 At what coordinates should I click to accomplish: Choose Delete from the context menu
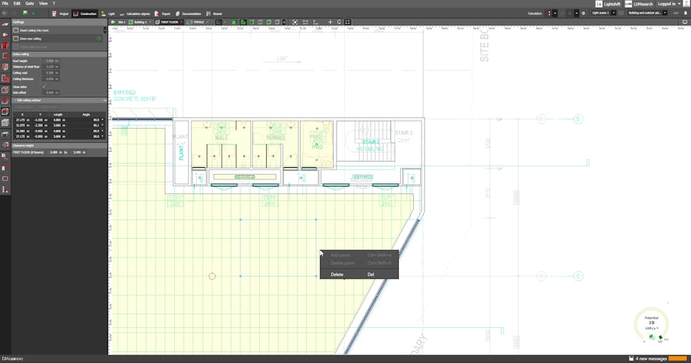[337, 274]
